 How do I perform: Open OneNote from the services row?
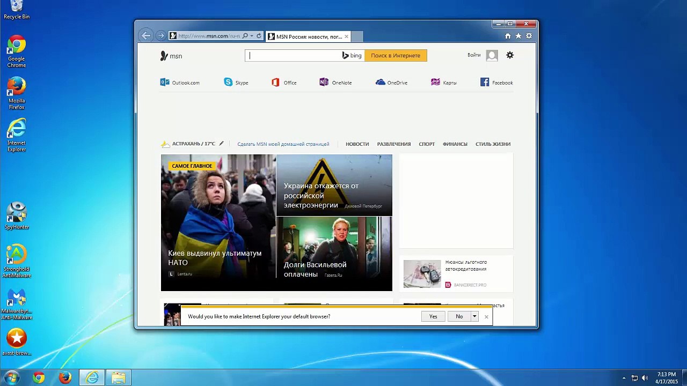point(335,83)
